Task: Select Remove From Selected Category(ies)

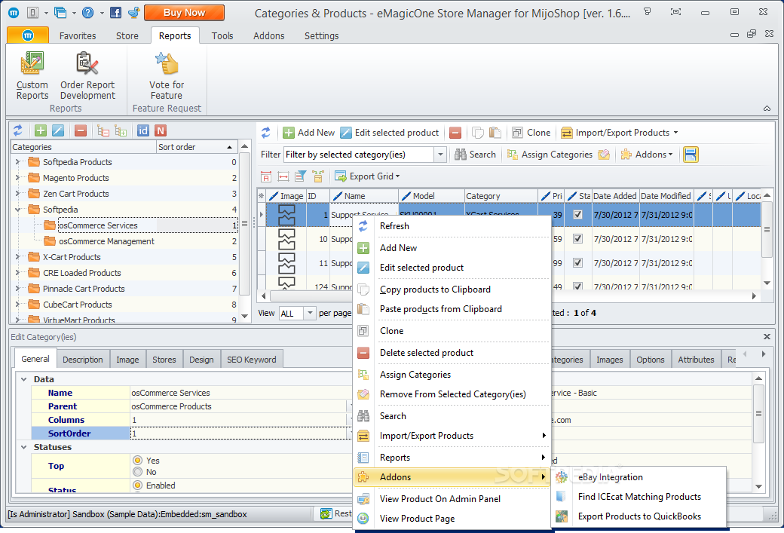Action: point(452,394)
